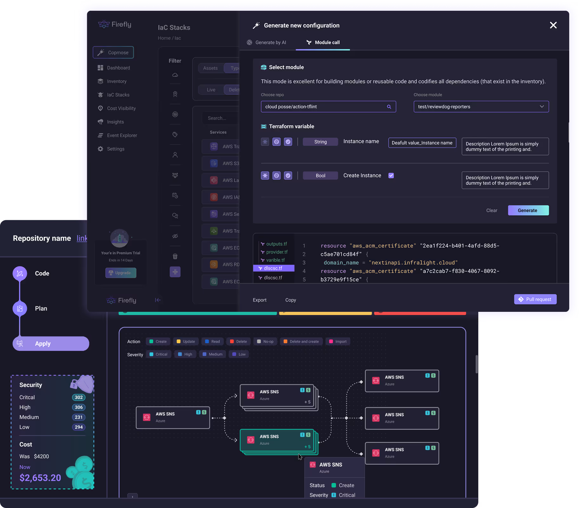Click the Create action legend chip
580x508 pixels.
pyautogui.click(x=158, y=342)
